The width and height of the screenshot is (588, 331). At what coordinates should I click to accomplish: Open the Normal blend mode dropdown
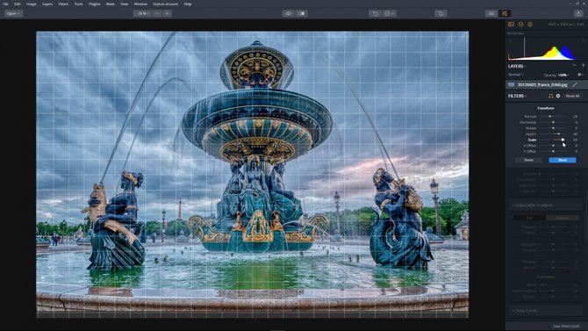click(x=515, y=75)
